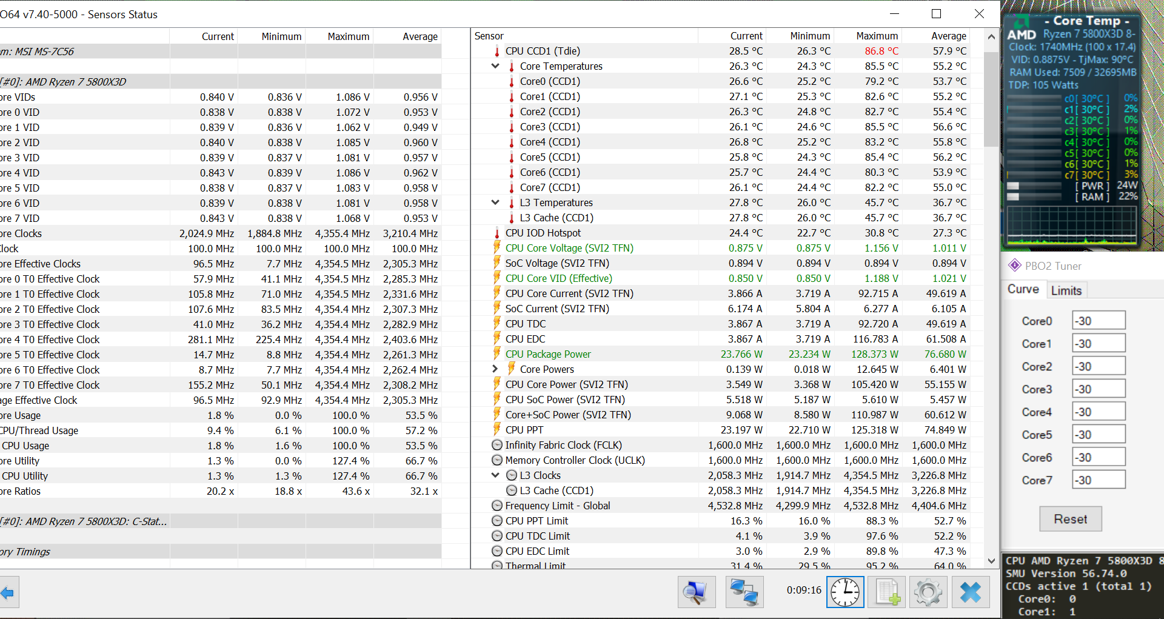
Task: Click the clock icon to reset the elapsed timer
Action: pos(845,592)
